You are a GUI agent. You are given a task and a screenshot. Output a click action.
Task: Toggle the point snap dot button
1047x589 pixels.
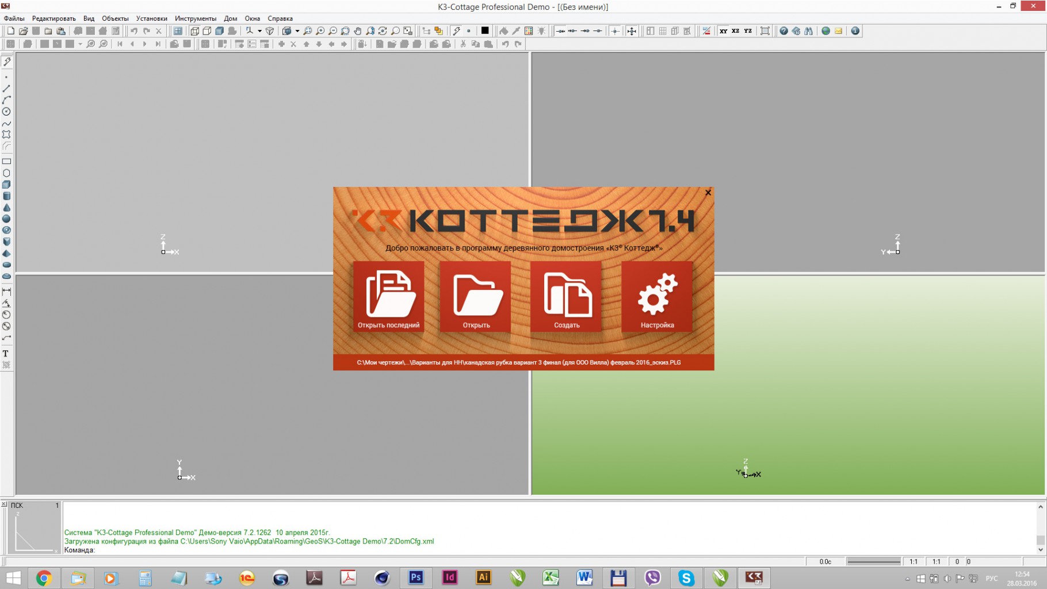[x=469, y=31]
